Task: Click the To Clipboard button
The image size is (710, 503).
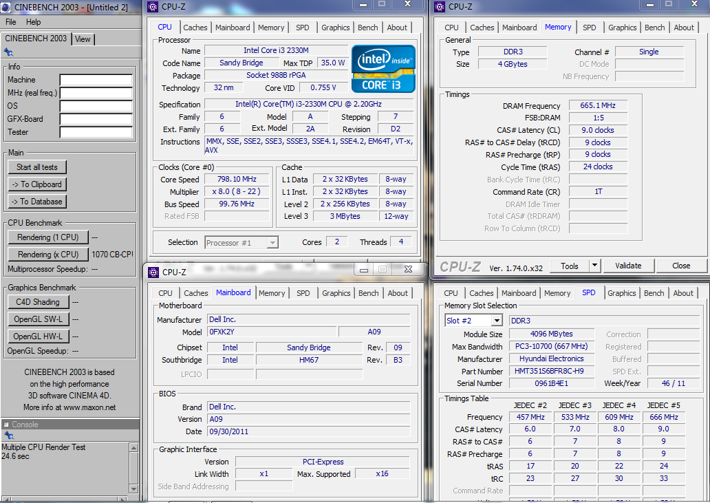Action: tap(37, 184)
